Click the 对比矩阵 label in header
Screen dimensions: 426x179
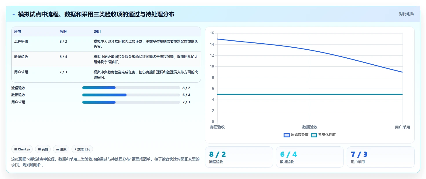coord(406,14)
